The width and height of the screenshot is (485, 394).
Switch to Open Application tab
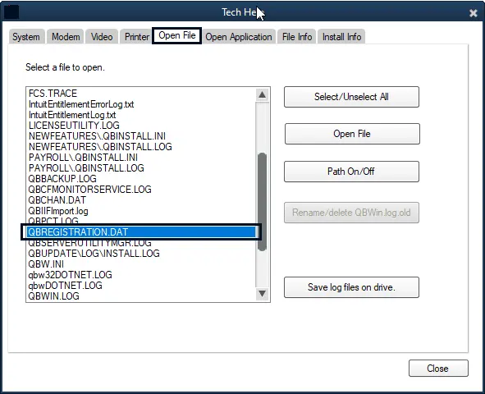[x=239, y=37]
